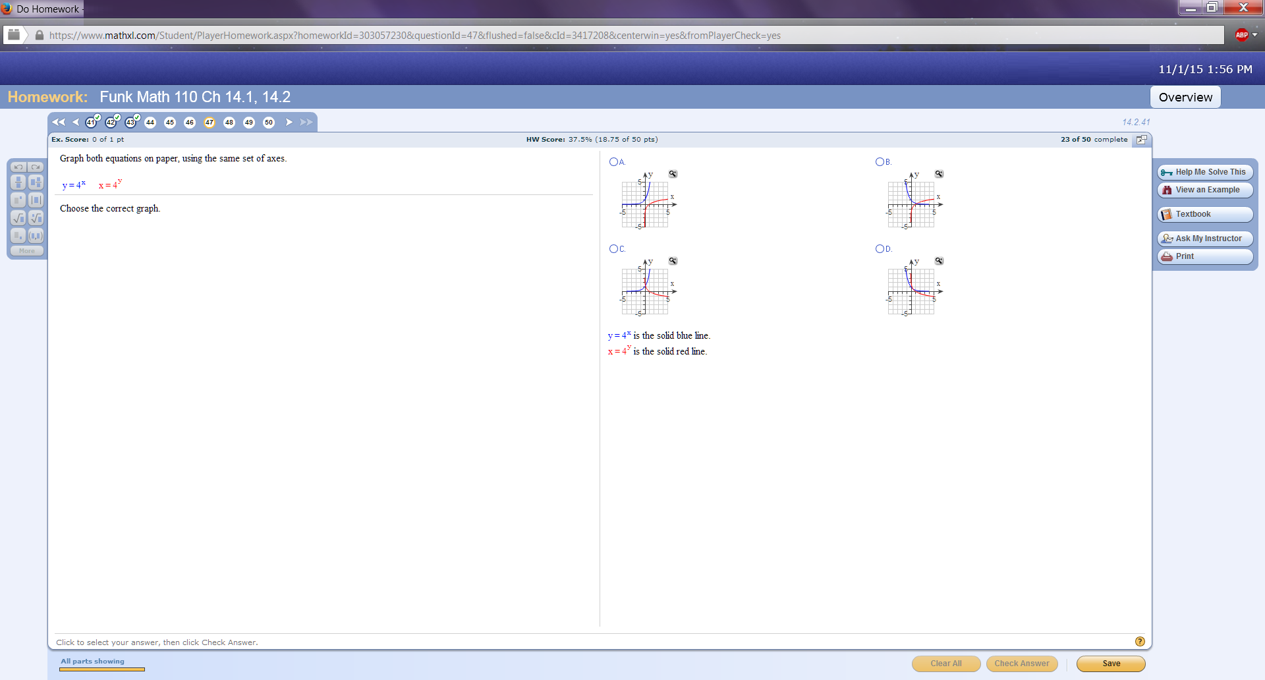Open the Overview page
The image size is (1265, 680).
click(x=1185, y=98)
